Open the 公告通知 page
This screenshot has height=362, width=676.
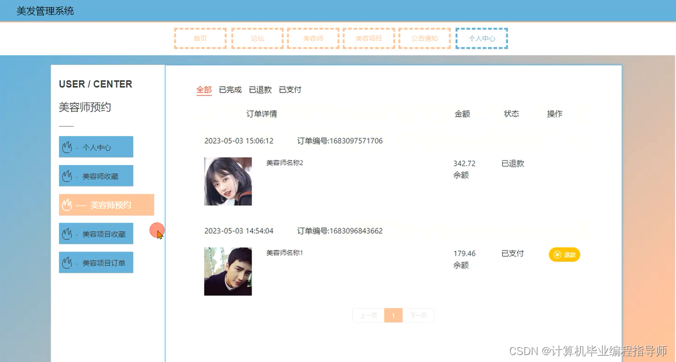pos(425,38)
